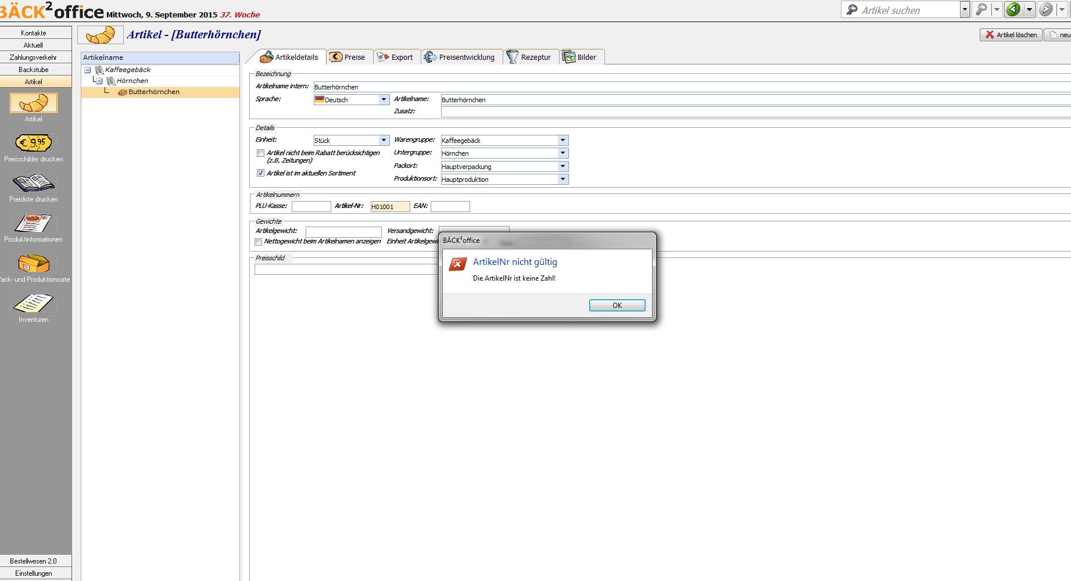Open the Inventuren notepad icon
Screen dimensions: 1071x581
pos(33,303)
